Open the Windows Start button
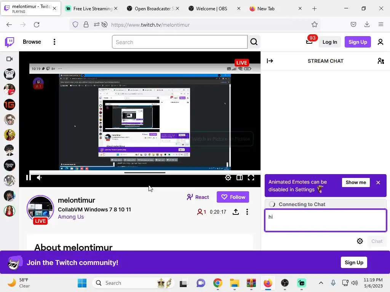Screen dimensions: 390x292 [x=82, y=283]
